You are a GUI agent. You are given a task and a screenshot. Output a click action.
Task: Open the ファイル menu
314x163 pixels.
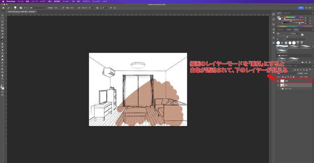[20, 1]
